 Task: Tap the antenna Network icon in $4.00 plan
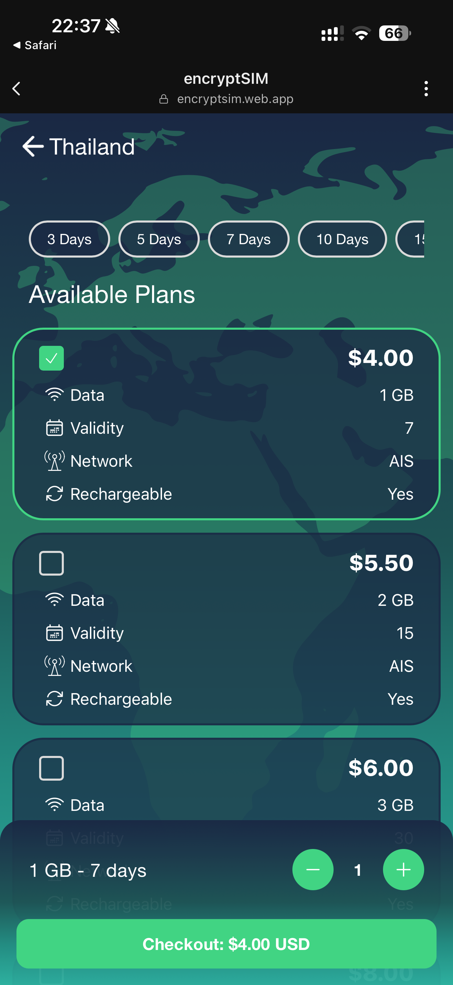coord(55,461)
